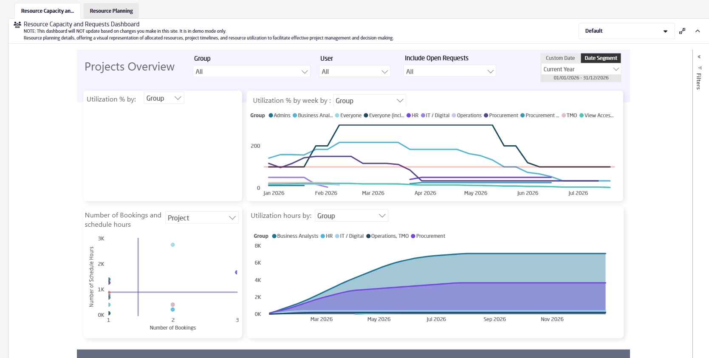
Task: Change the 'Utilization % by' Group dropdown
Action: (x=164, y=98)
